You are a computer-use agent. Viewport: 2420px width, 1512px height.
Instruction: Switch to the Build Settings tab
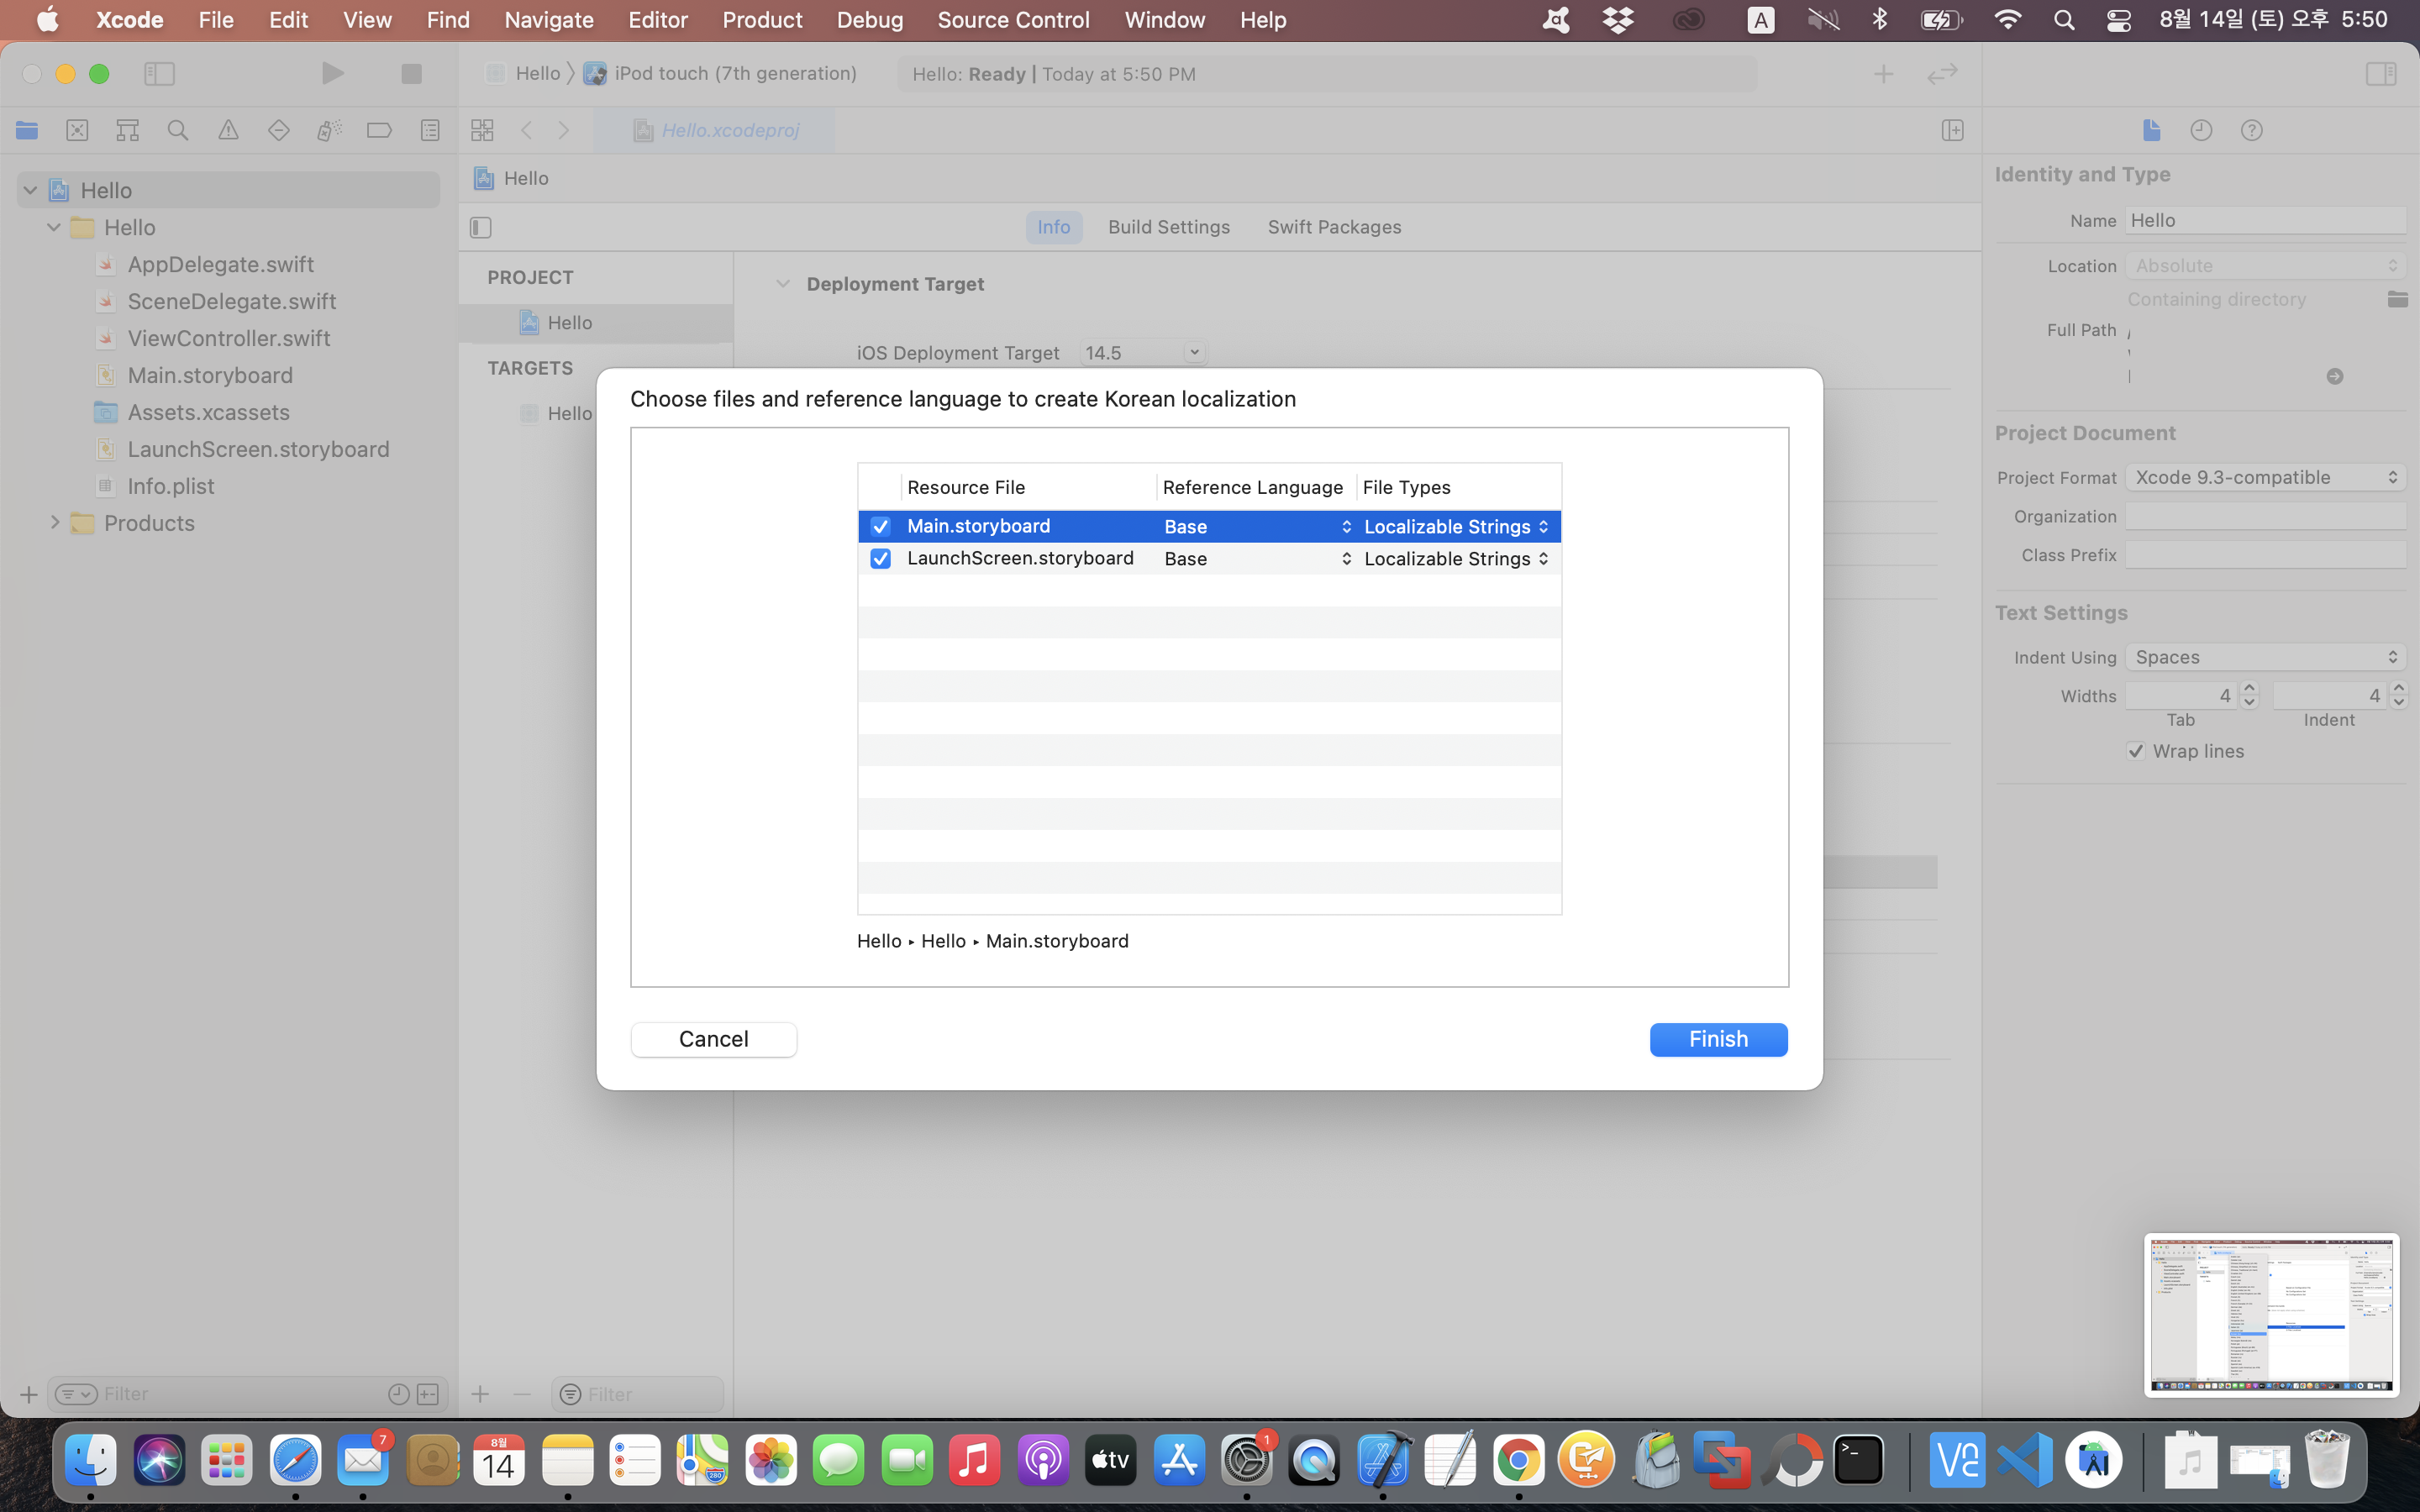click(x=1168, y=227)
